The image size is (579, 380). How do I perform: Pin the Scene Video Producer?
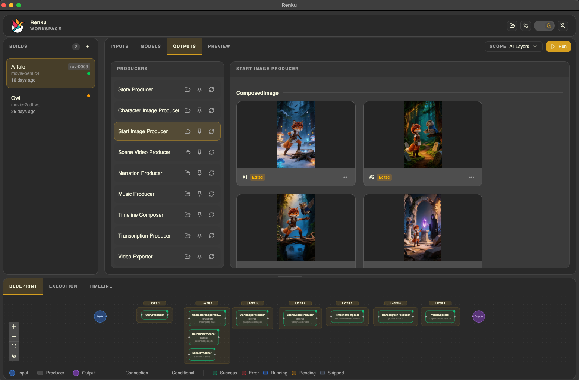coord(199,152)
